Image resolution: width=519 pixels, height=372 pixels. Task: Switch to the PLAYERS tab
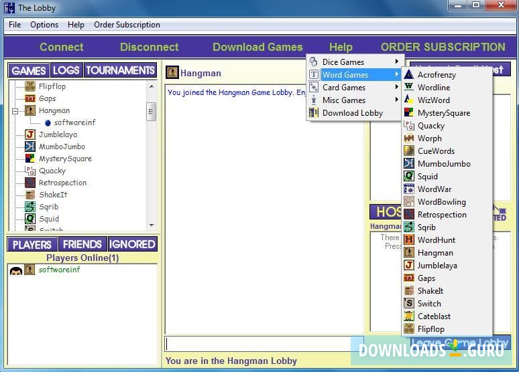(x=32, y=244)
